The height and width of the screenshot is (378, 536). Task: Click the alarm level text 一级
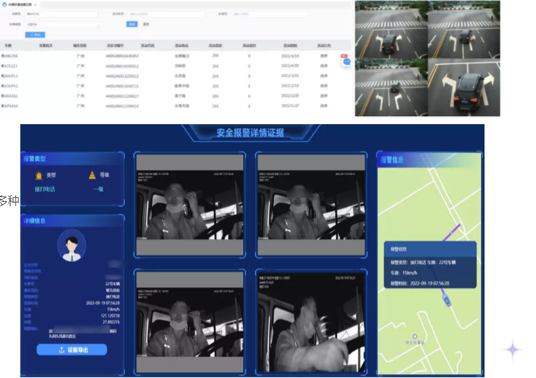98,189
